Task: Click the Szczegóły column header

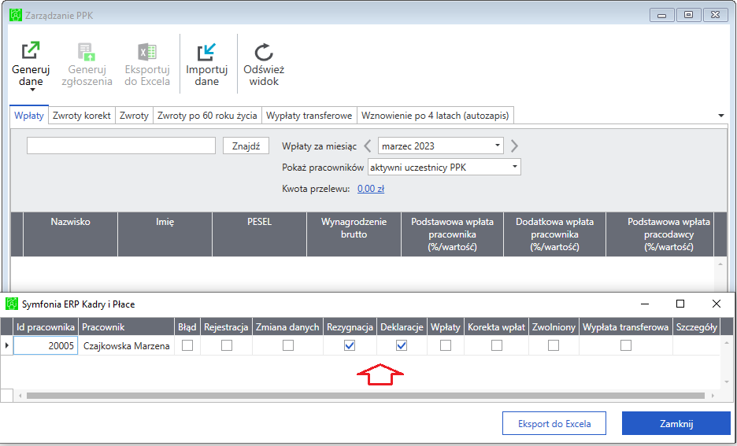Action: point(697,326)
